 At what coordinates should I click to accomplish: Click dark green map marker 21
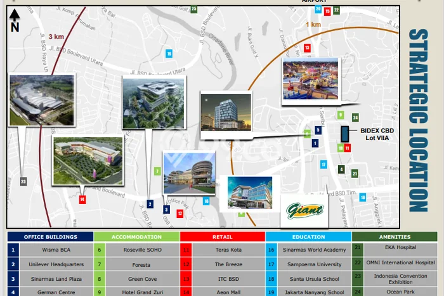355,174
